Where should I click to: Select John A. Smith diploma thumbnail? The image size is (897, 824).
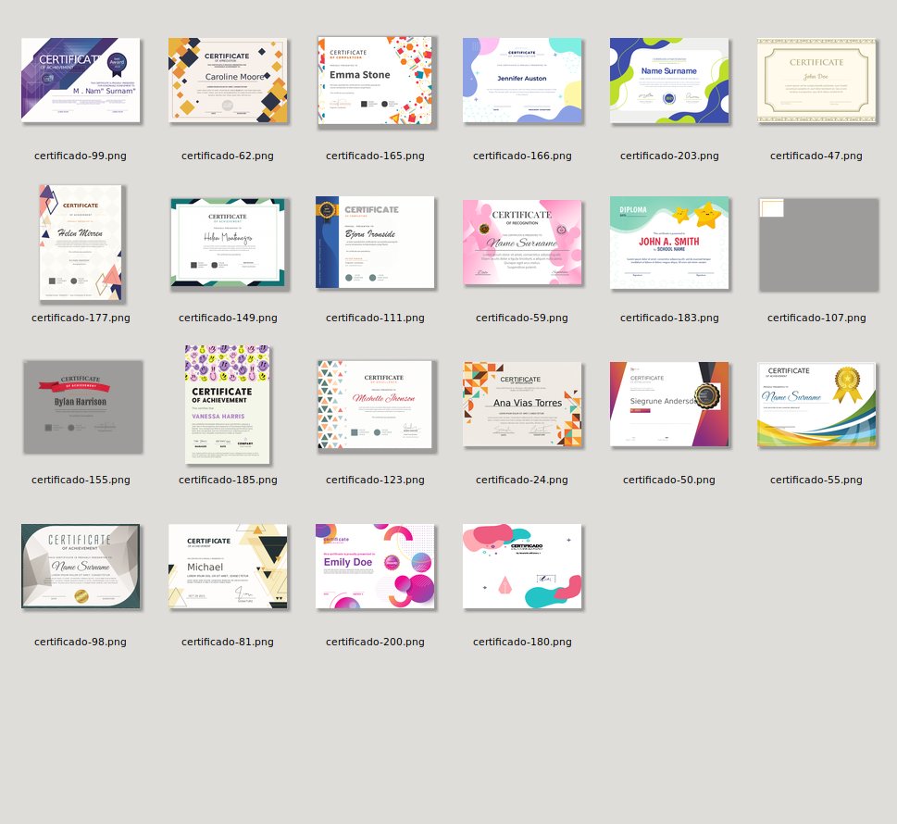point(669,243)
